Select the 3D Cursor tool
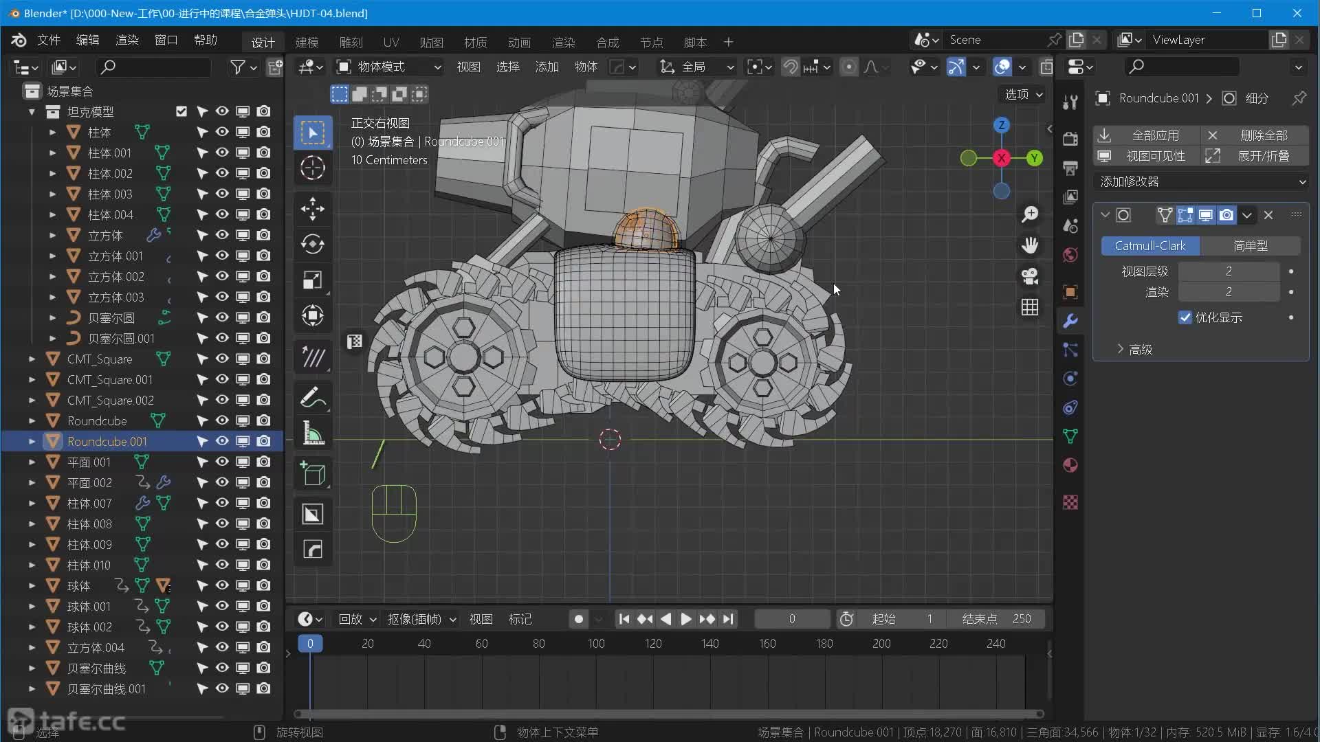Screen dimensions: 1320x742 [x=313, y=168]
